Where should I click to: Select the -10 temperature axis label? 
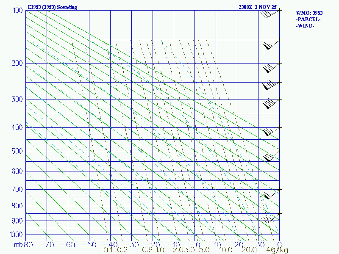pos(174,245)
